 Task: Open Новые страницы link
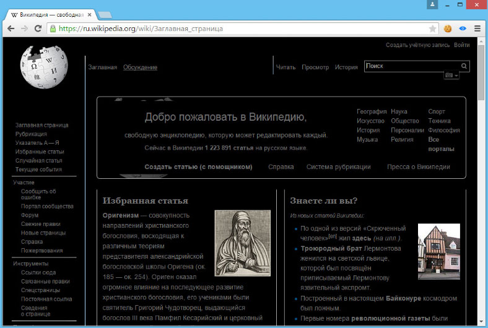click(x=43, y=233)
